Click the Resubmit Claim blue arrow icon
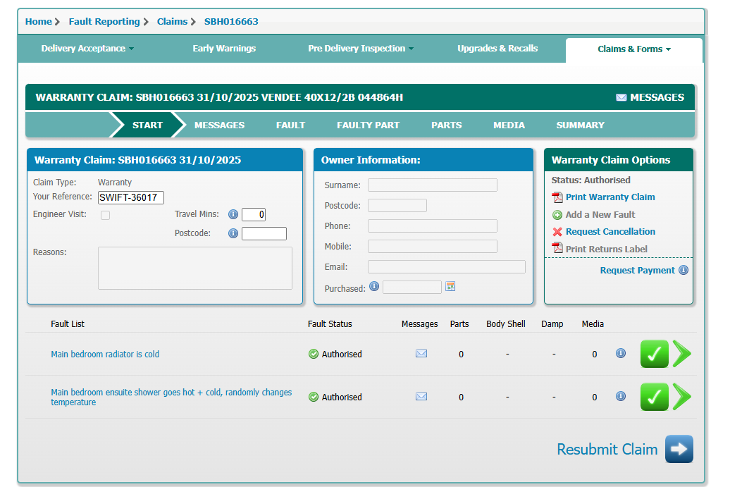Image resolution: width=730 pixels, height=487 pixels. click(679, 449)
